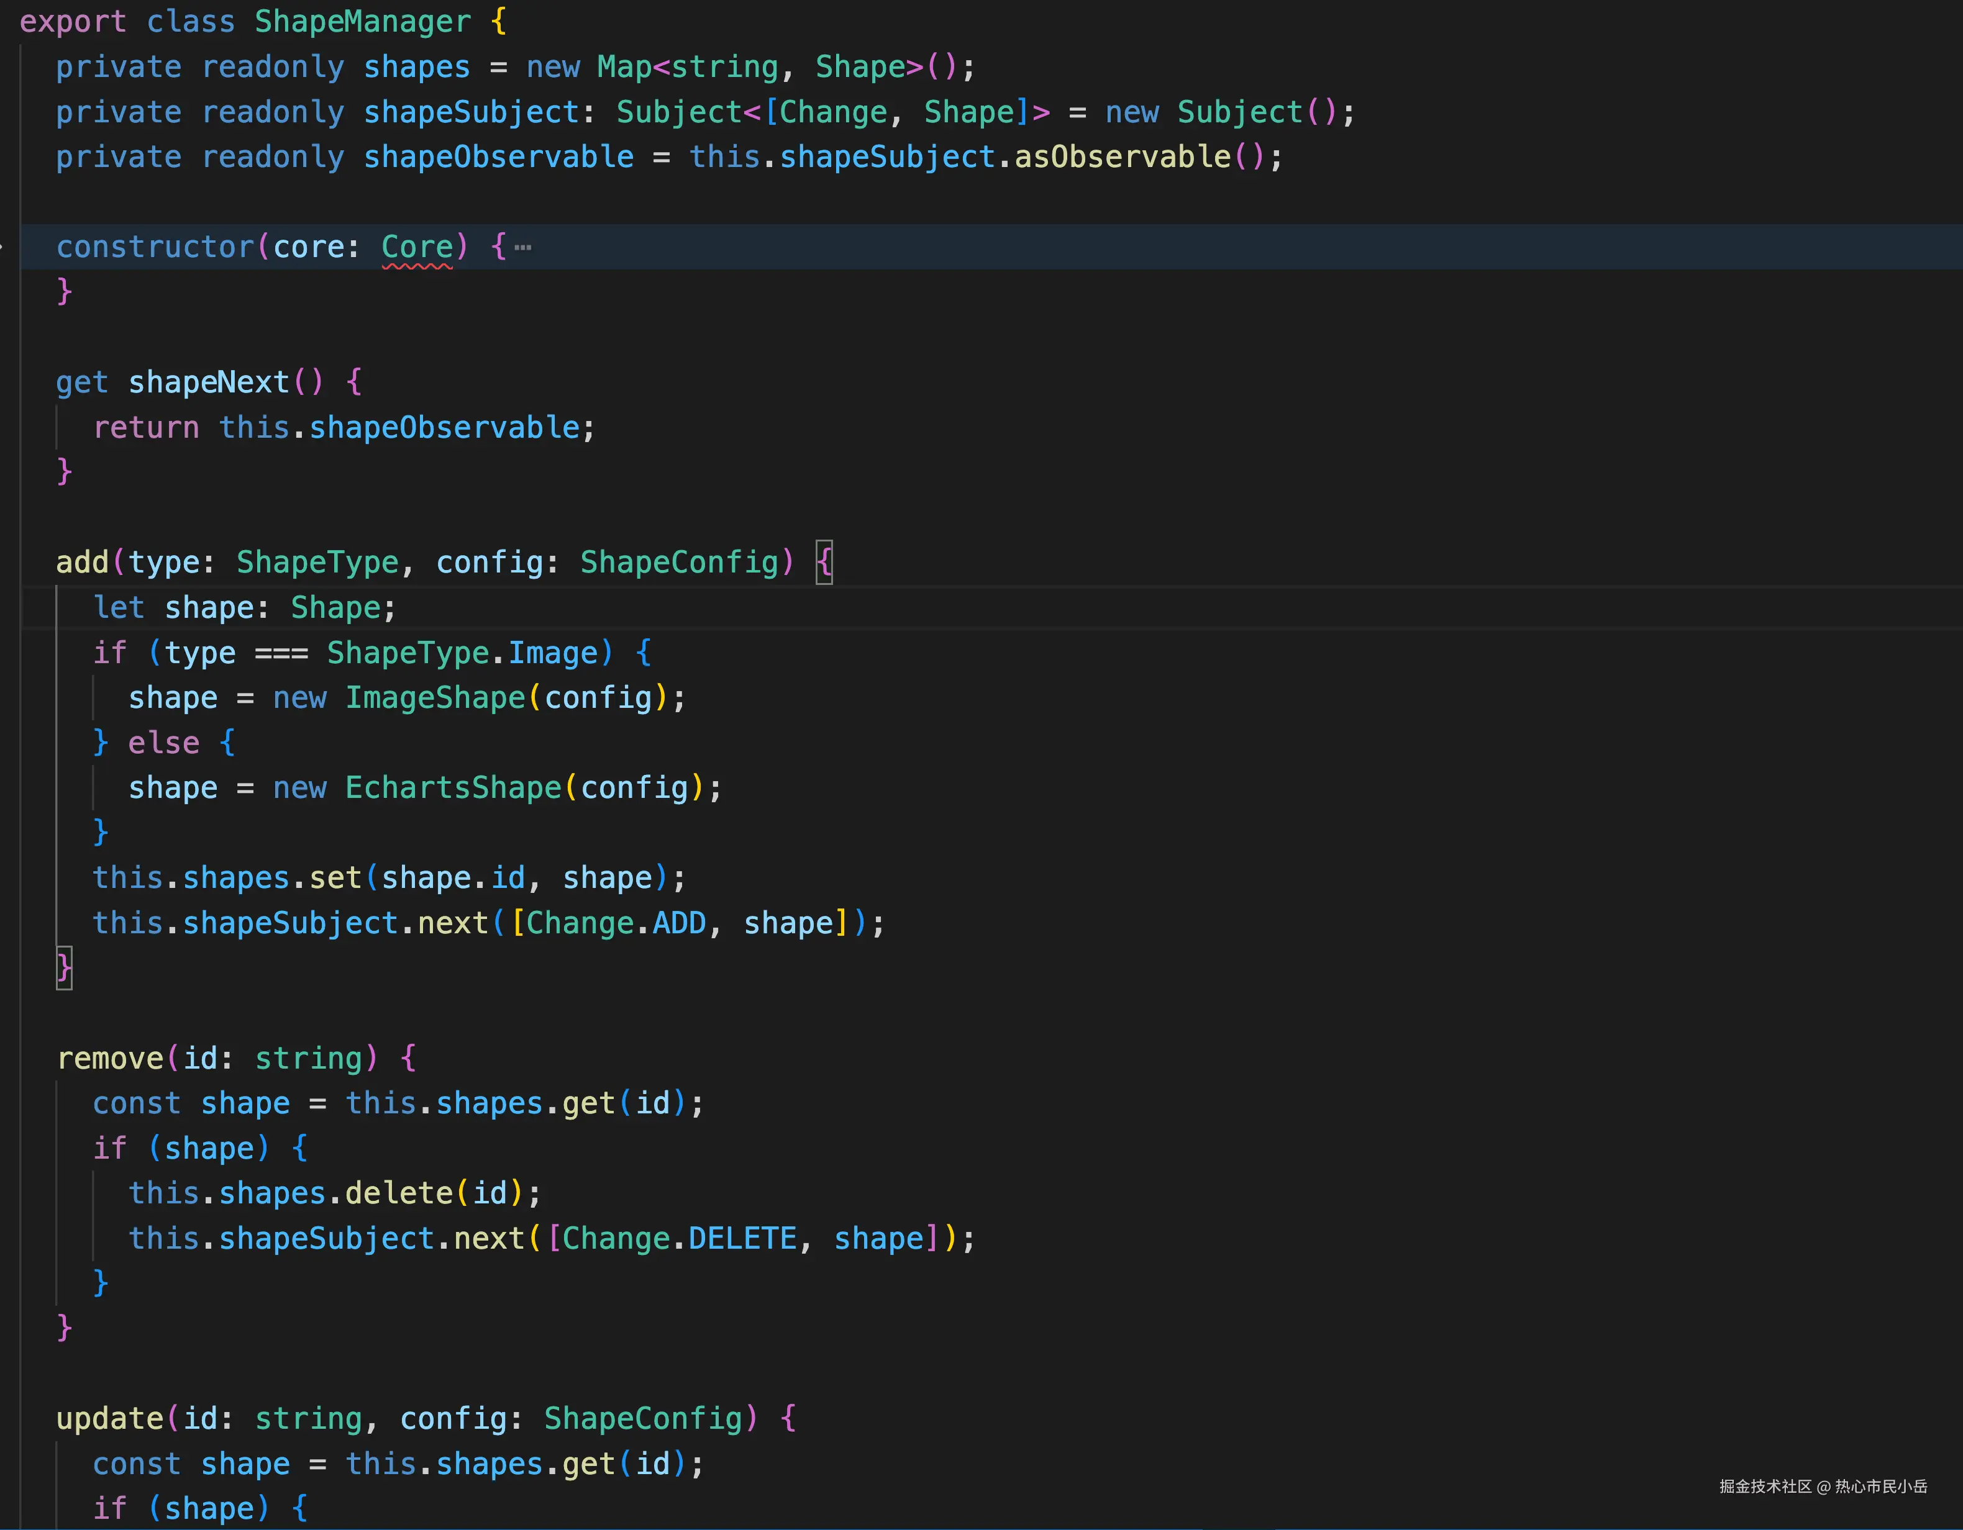Click the update method name
The image size is (1963, 1530).
[x=110, y=1419]
